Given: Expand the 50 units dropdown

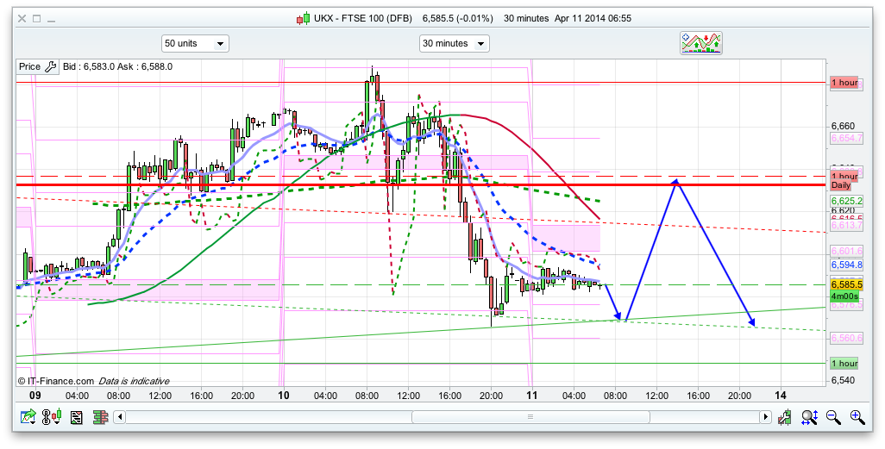Looking at the screenshot, I should coord(195,43).
